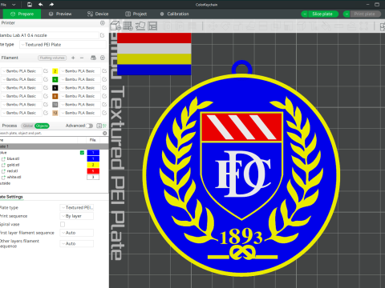This screenshot has height=288, width=385.
Task: Edit preset beside filament 4 dropdown
Action: [x=104, y=79]
